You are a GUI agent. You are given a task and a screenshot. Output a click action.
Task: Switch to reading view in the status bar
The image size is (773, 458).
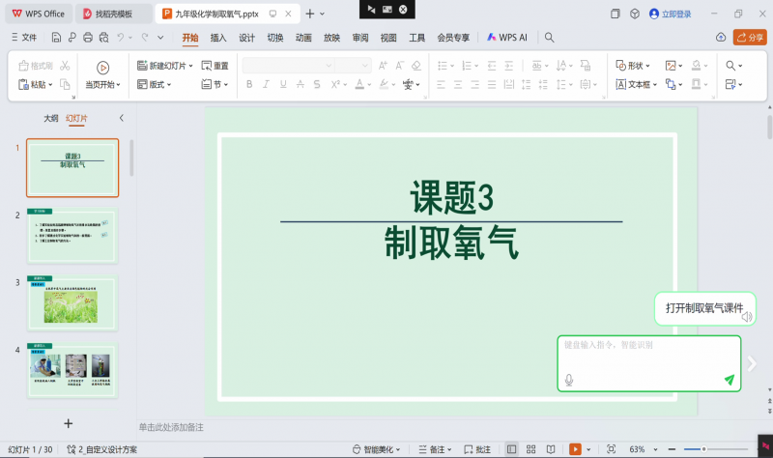click(x=551, y=449)
